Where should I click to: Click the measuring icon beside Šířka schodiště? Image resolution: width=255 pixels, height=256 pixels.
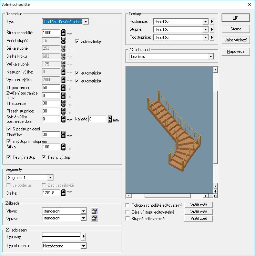(x=63, y=33)
